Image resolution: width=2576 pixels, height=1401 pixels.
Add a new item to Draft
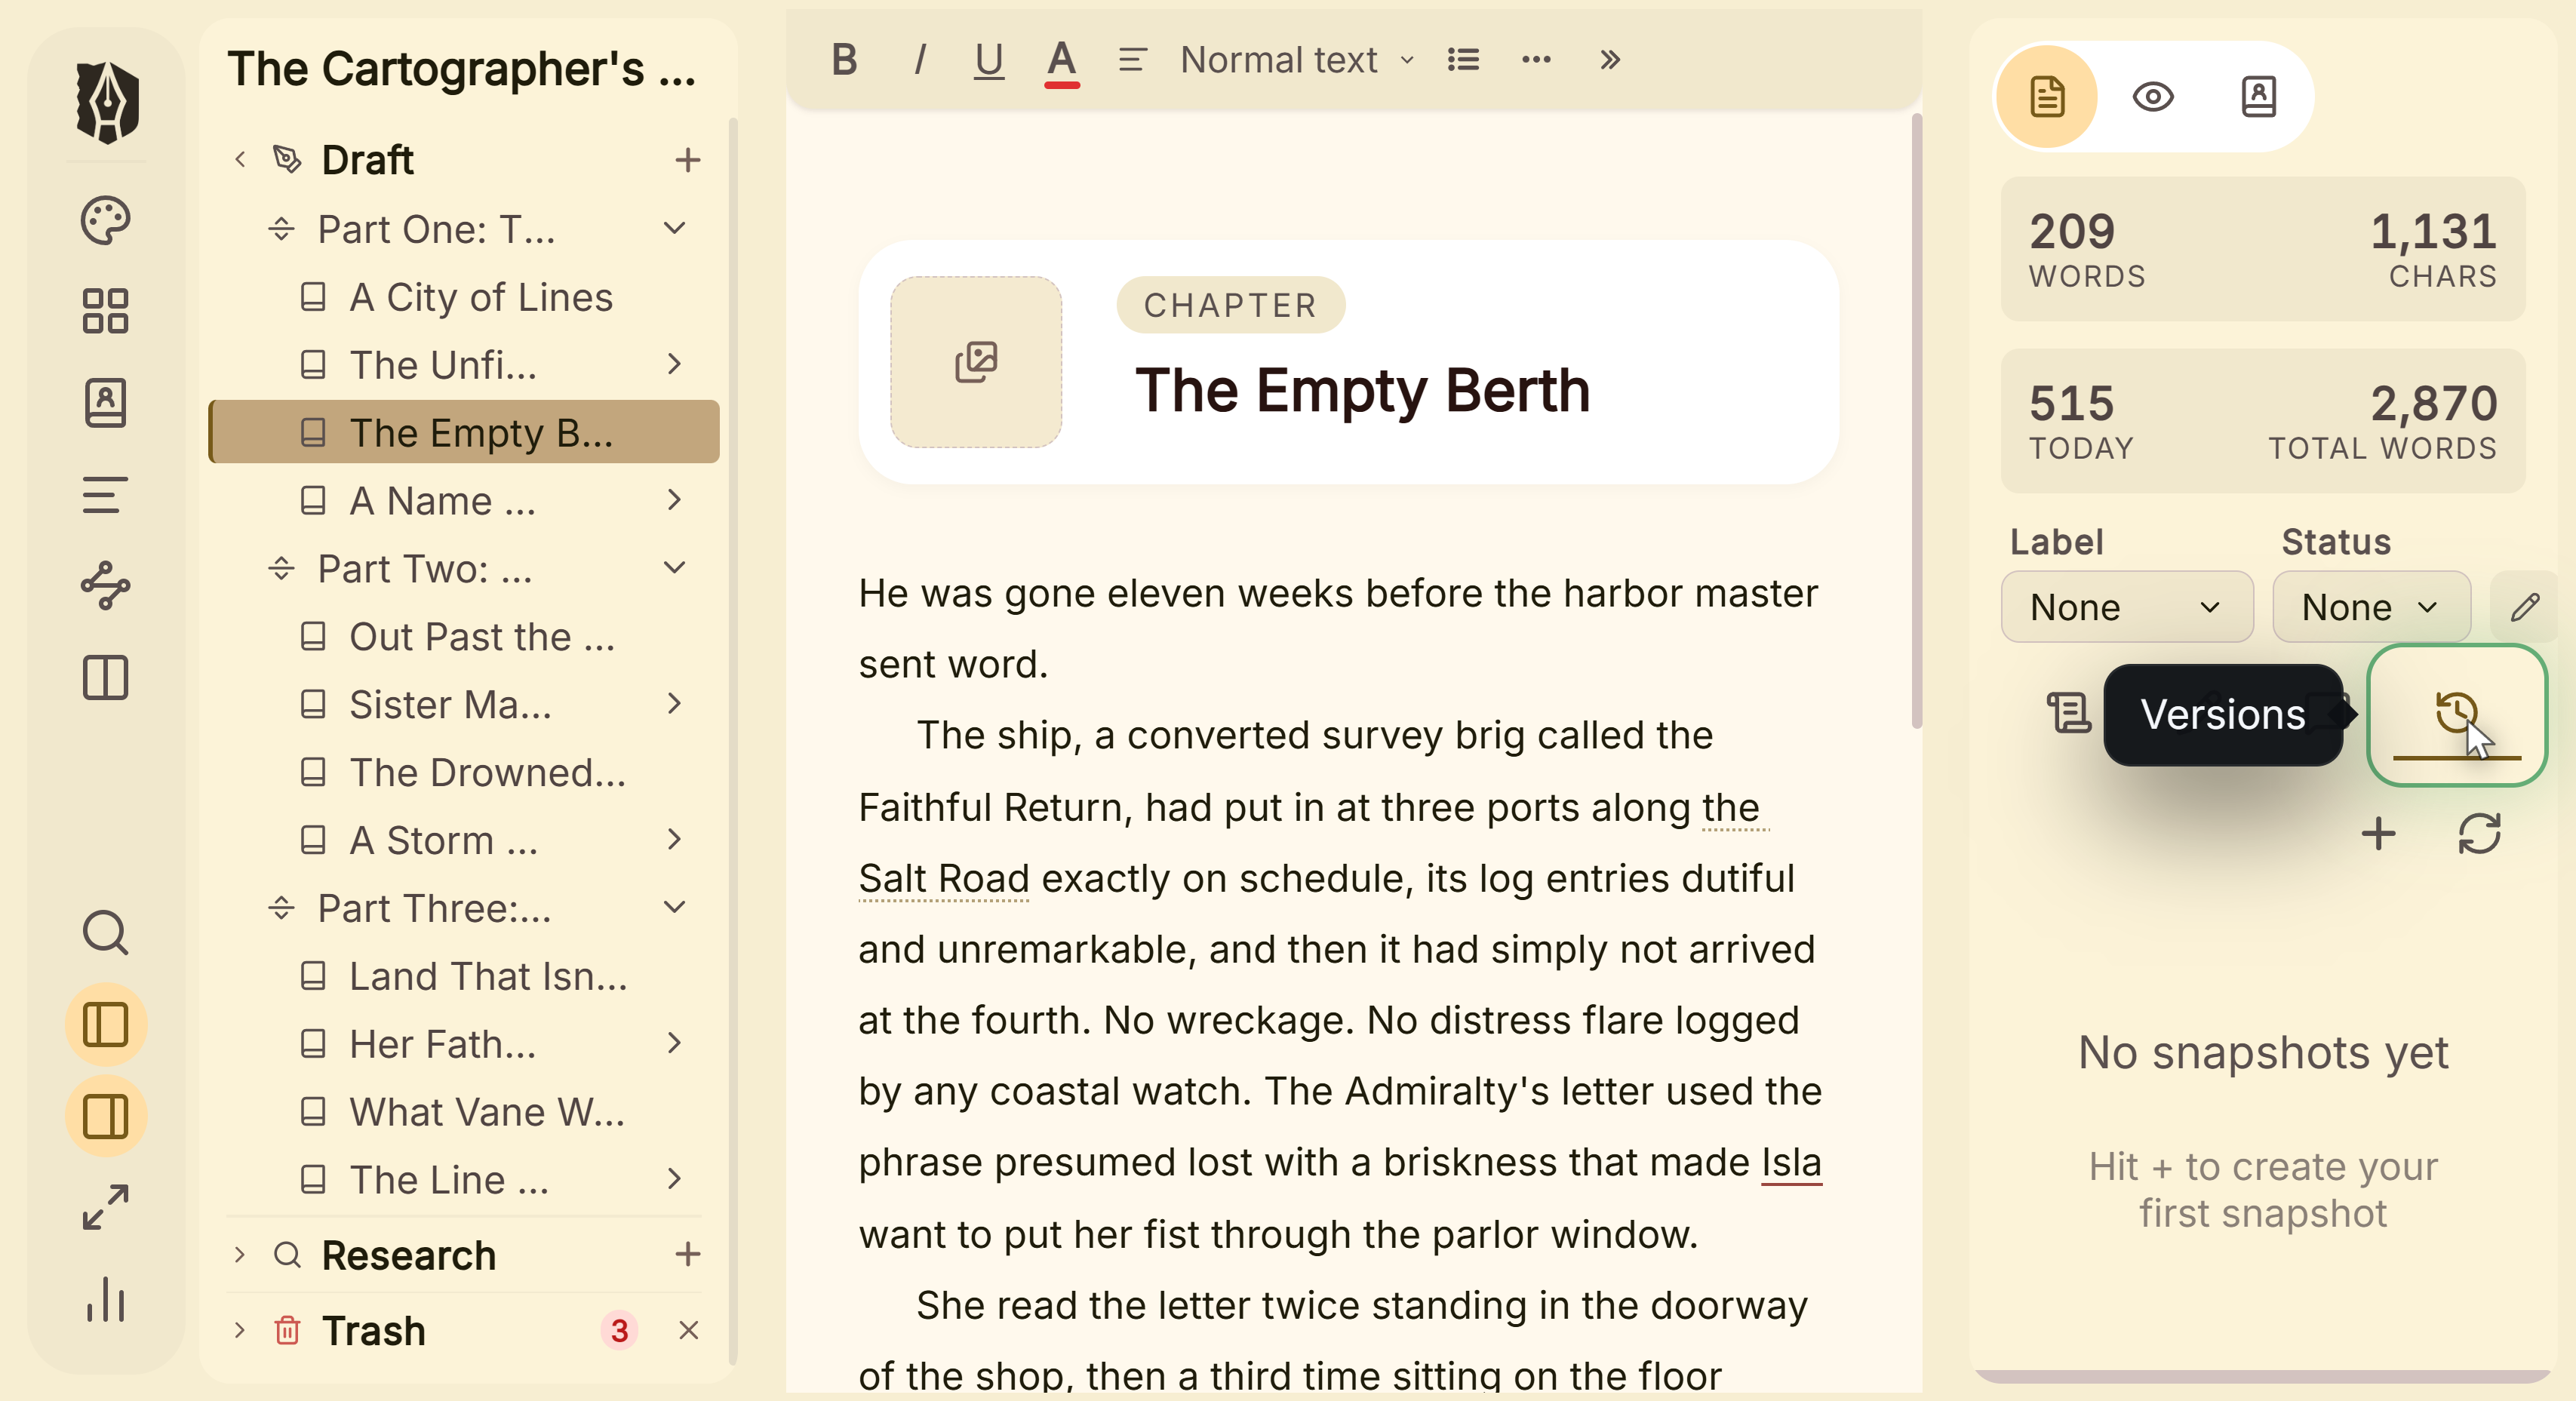[688, 159]
